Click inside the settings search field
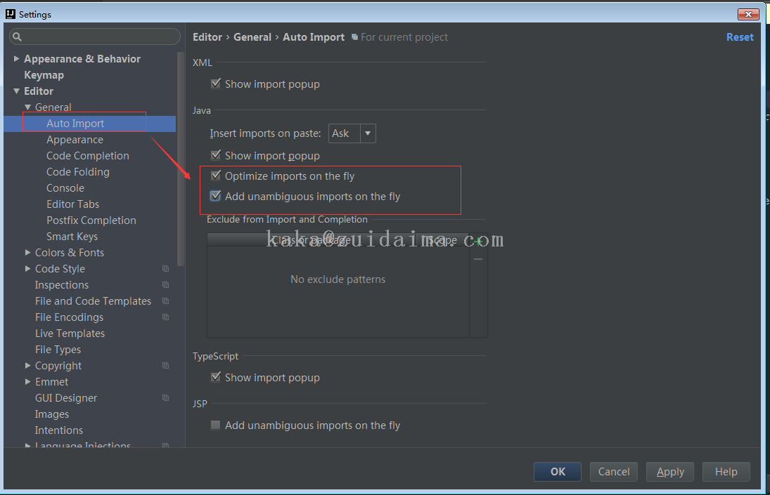The image size is (770, 495). [x=98, y=37]
